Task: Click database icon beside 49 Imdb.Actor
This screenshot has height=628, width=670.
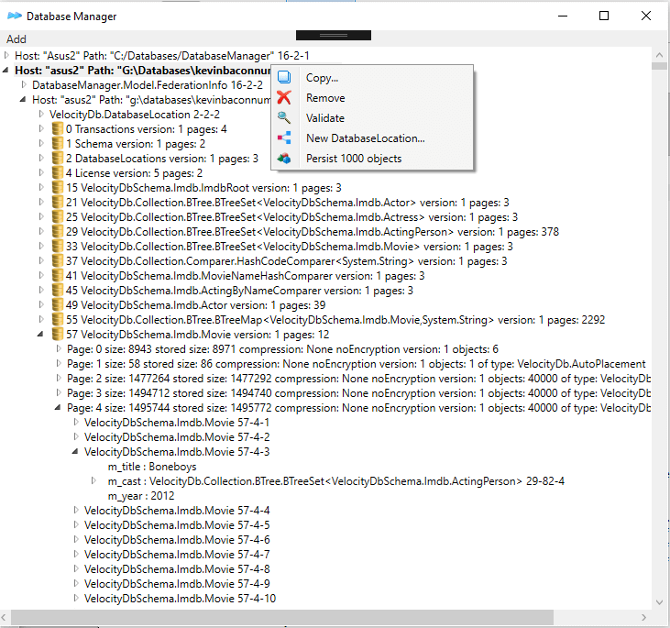Action: pyautogui.click(x=56, y=305)
